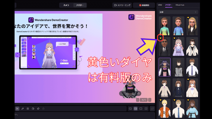
Task: Select the cursor pointer tool
Action: 17,109
